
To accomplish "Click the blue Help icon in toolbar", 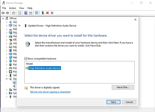I will click(x=26, y=13).
